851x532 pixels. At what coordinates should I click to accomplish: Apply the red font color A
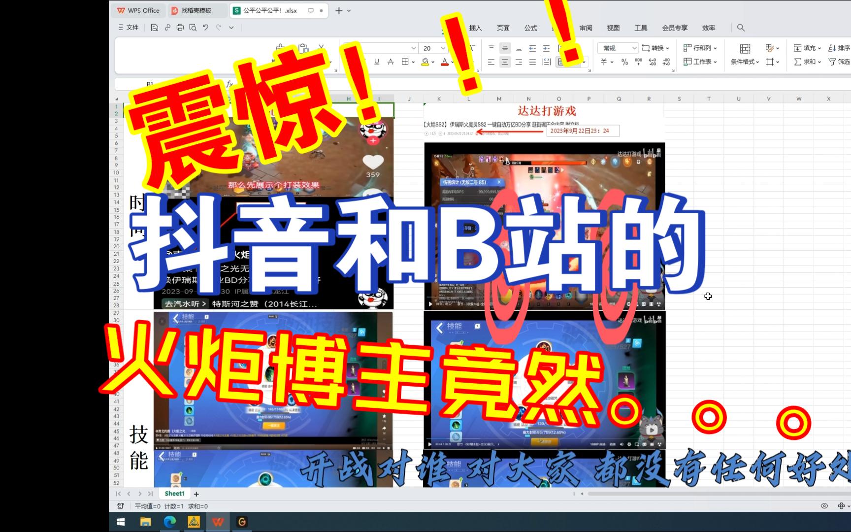tap(444, 62)
